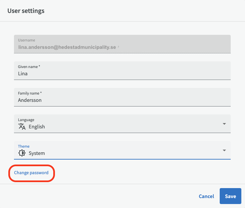Expand the Theme dropdown arrow
The height and width of the screenshot is (208, 245).
coord(224,150)
